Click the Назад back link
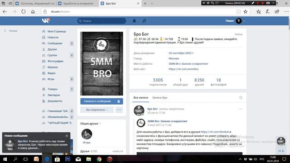 pos(11,31)
